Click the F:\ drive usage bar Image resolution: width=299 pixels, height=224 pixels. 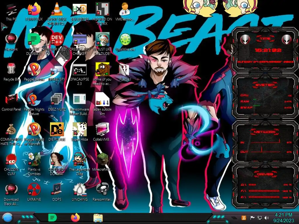pyautogui.click(x=264, y=191)
